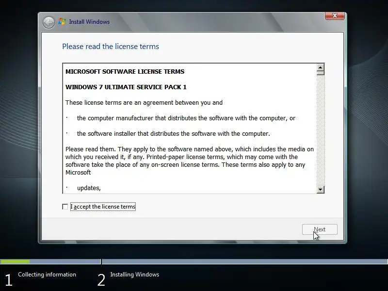Click the license text scroll up arrow
The height and width of the screenshot is (291, 388).
321,67
